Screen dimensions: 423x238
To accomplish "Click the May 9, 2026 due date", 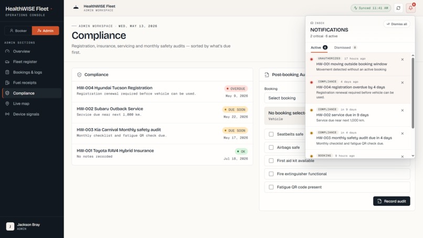I will click(x=237, y=96).
